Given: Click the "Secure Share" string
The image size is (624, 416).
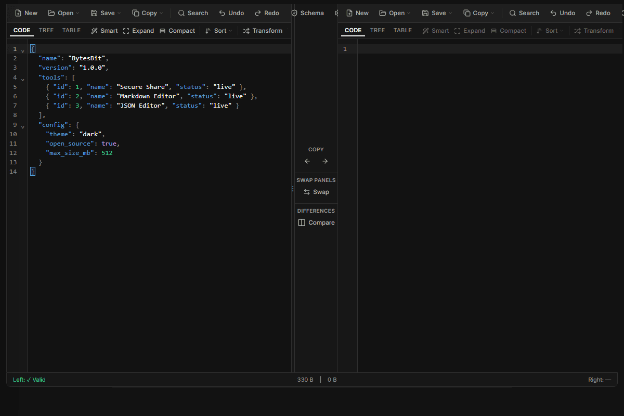Looking at the screenshot, I should [143, 87].
